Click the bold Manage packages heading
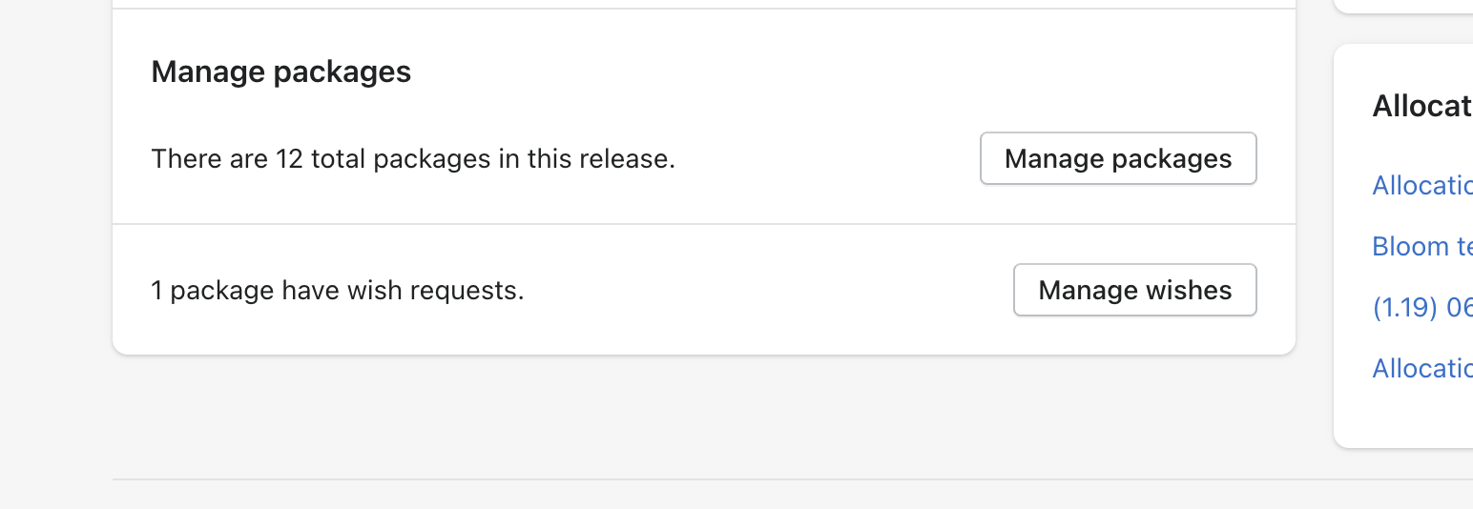The width and height of the screenshot is (1473, 509). (281, 71)
